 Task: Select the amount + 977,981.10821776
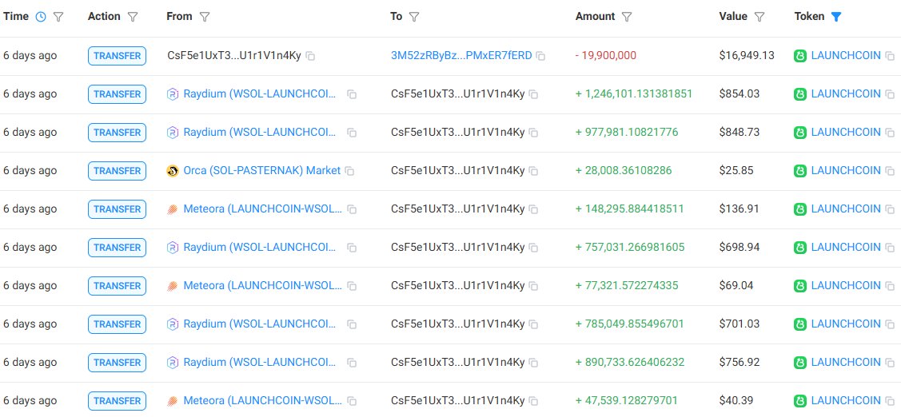tap(627, 132)
